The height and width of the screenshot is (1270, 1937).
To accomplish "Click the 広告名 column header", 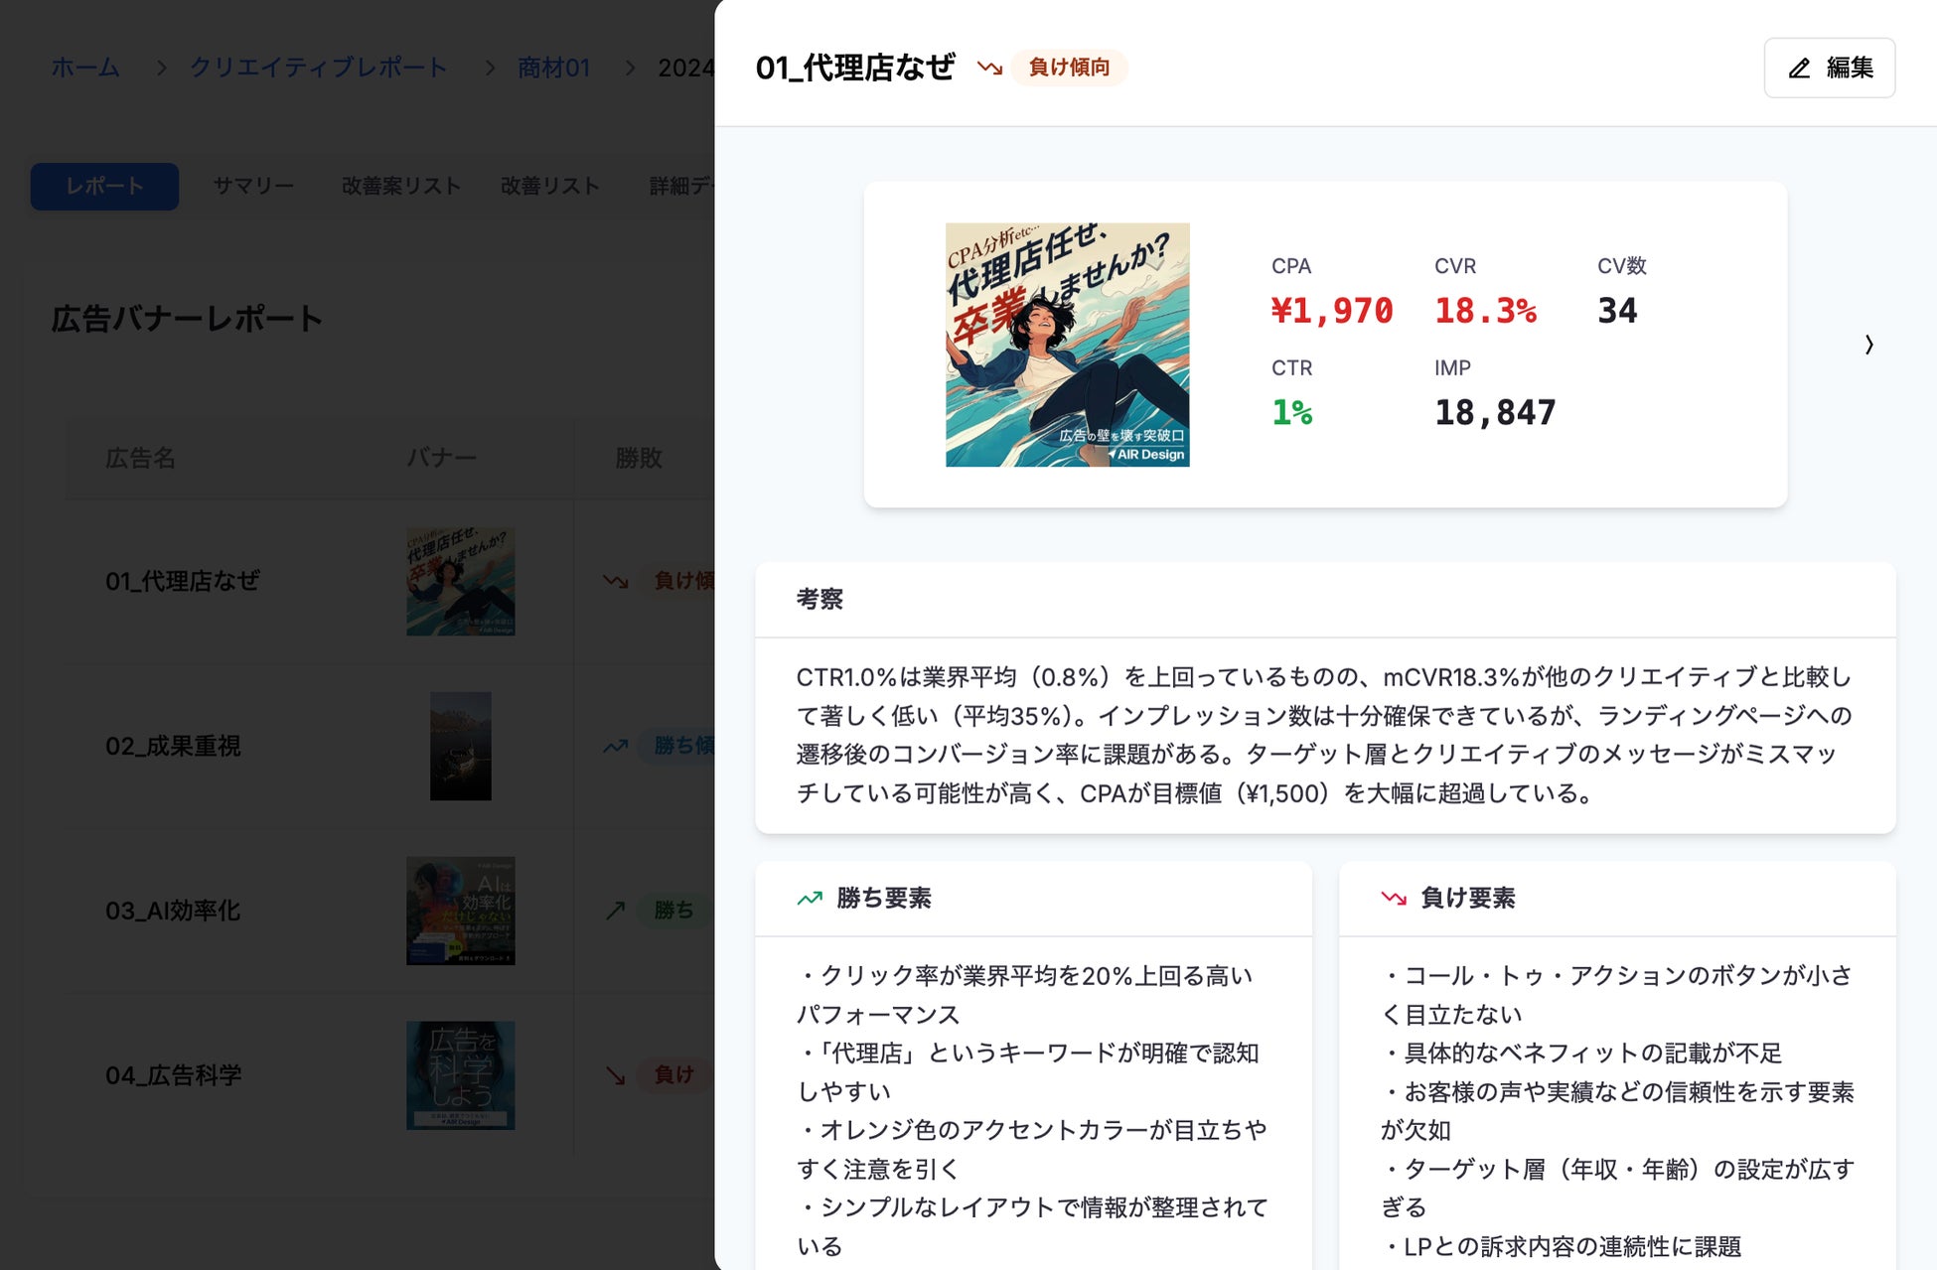I will coord(140,458).
